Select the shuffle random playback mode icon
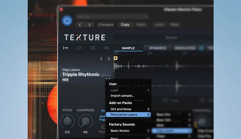The width and height of the screenshot is (241, 139). point(93,48)
